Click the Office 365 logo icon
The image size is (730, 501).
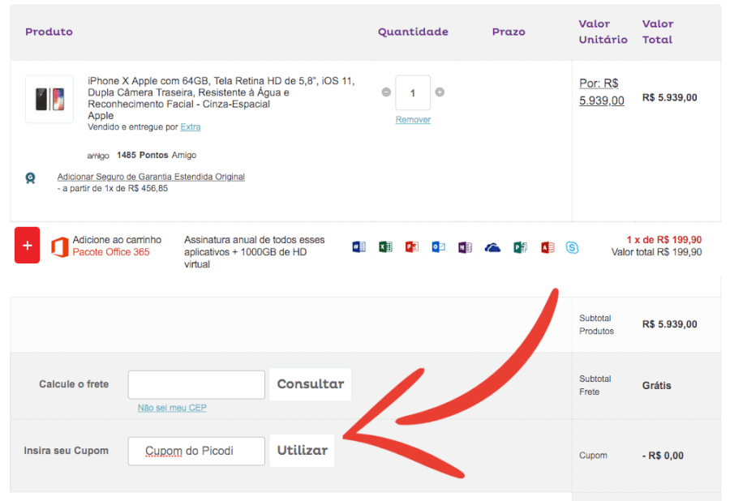pos(58,246)
